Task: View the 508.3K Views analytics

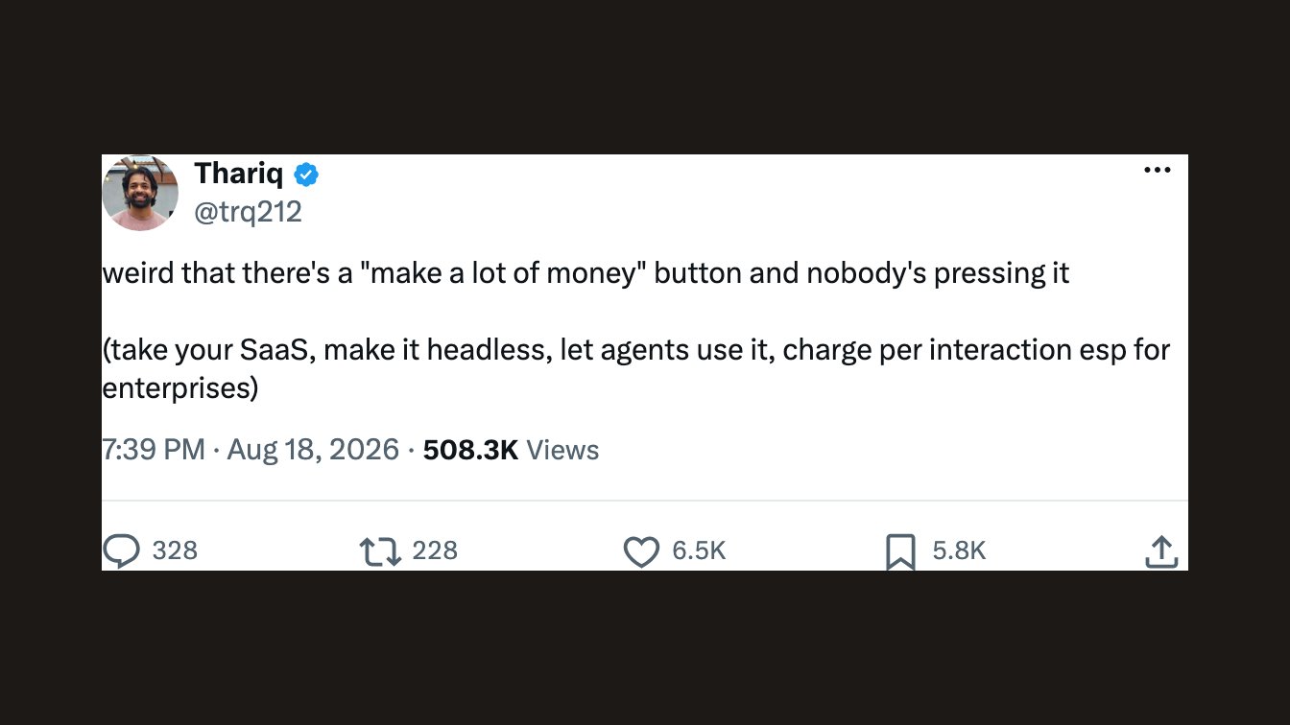Action: (511, 450)
